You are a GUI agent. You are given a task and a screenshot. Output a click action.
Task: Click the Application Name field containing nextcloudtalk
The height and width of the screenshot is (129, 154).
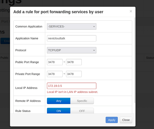point(72,38)
